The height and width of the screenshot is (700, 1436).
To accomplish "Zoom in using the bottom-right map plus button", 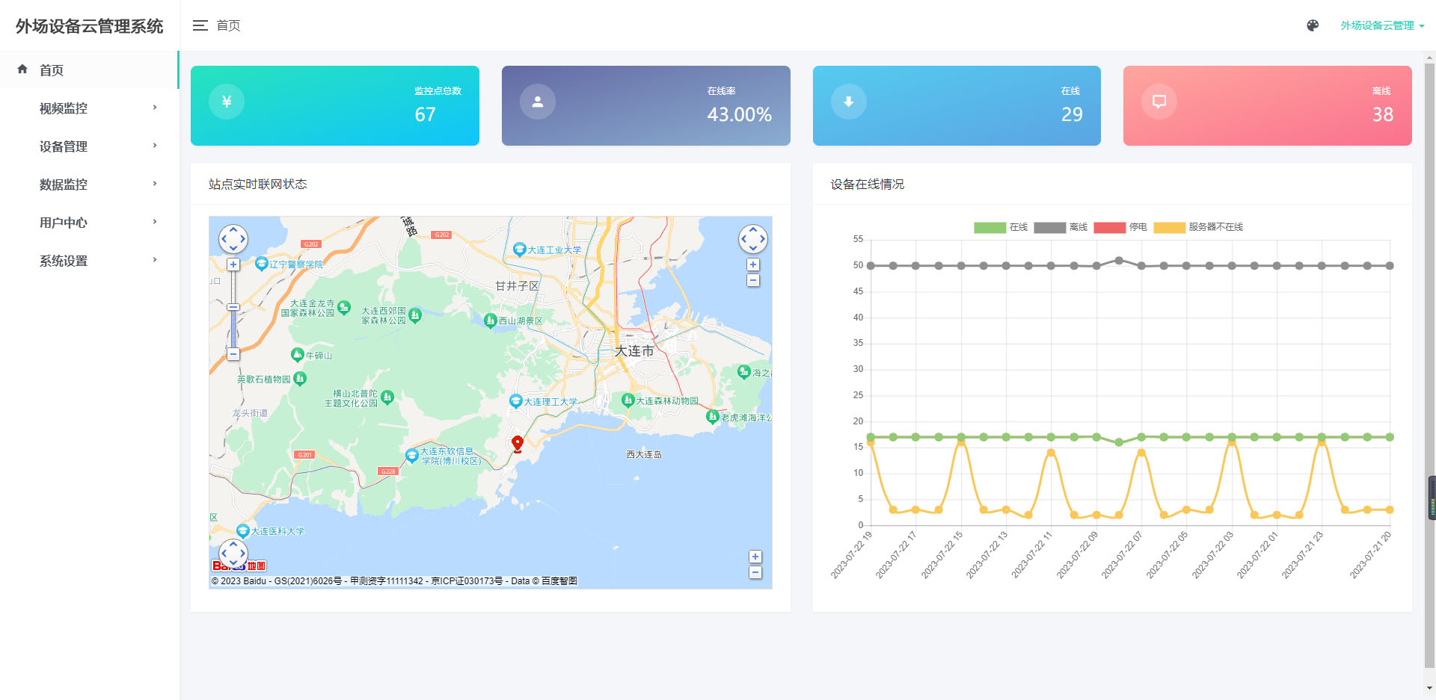I will pos(755,557).
